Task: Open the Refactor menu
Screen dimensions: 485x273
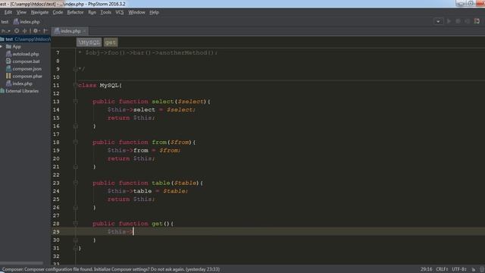Action: pos(75,12)
